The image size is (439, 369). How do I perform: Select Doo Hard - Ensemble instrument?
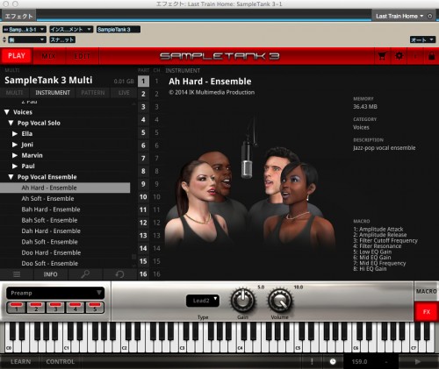point(65,252)
